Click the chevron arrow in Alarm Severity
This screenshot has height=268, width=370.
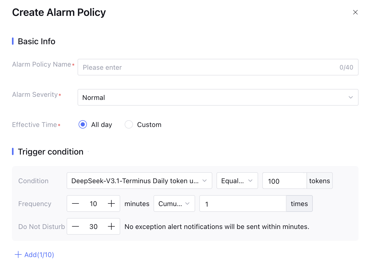pos(350,98)
